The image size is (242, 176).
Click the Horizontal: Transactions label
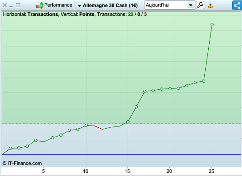coord(31,14)
